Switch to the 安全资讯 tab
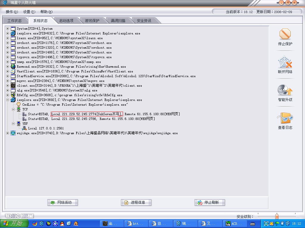This screenshot has width=305, height=228. [x=144, y=20]
